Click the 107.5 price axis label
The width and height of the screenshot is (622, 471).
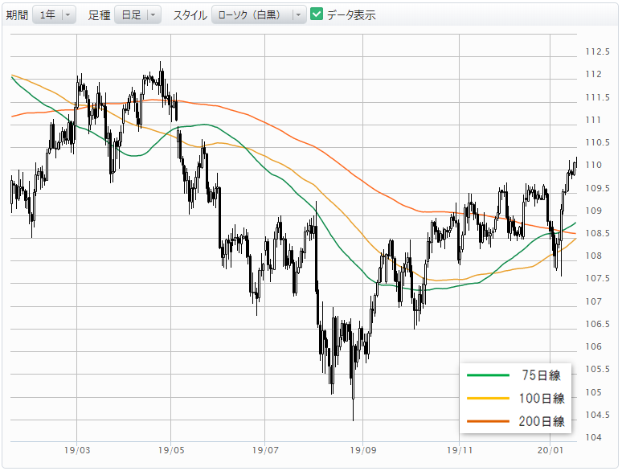(x=597, y=278)
